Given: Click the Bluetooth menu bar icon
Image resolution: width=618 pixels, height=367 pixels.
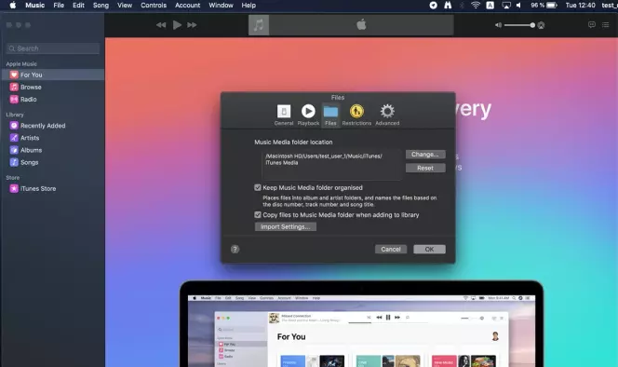Looking at the screenshot, I should (x=462, y=6).
